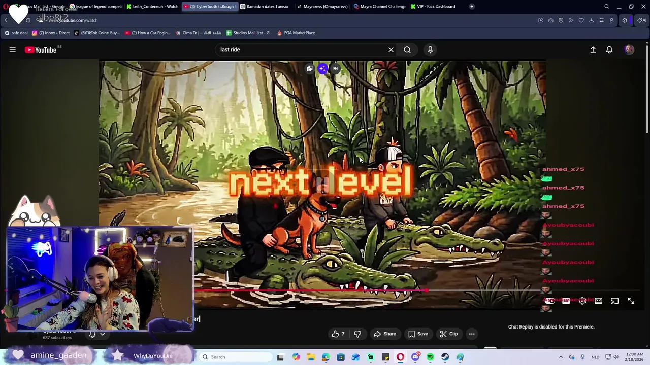Open YouTube notifications bell
The image size is (650, 365).
point(609,50)
